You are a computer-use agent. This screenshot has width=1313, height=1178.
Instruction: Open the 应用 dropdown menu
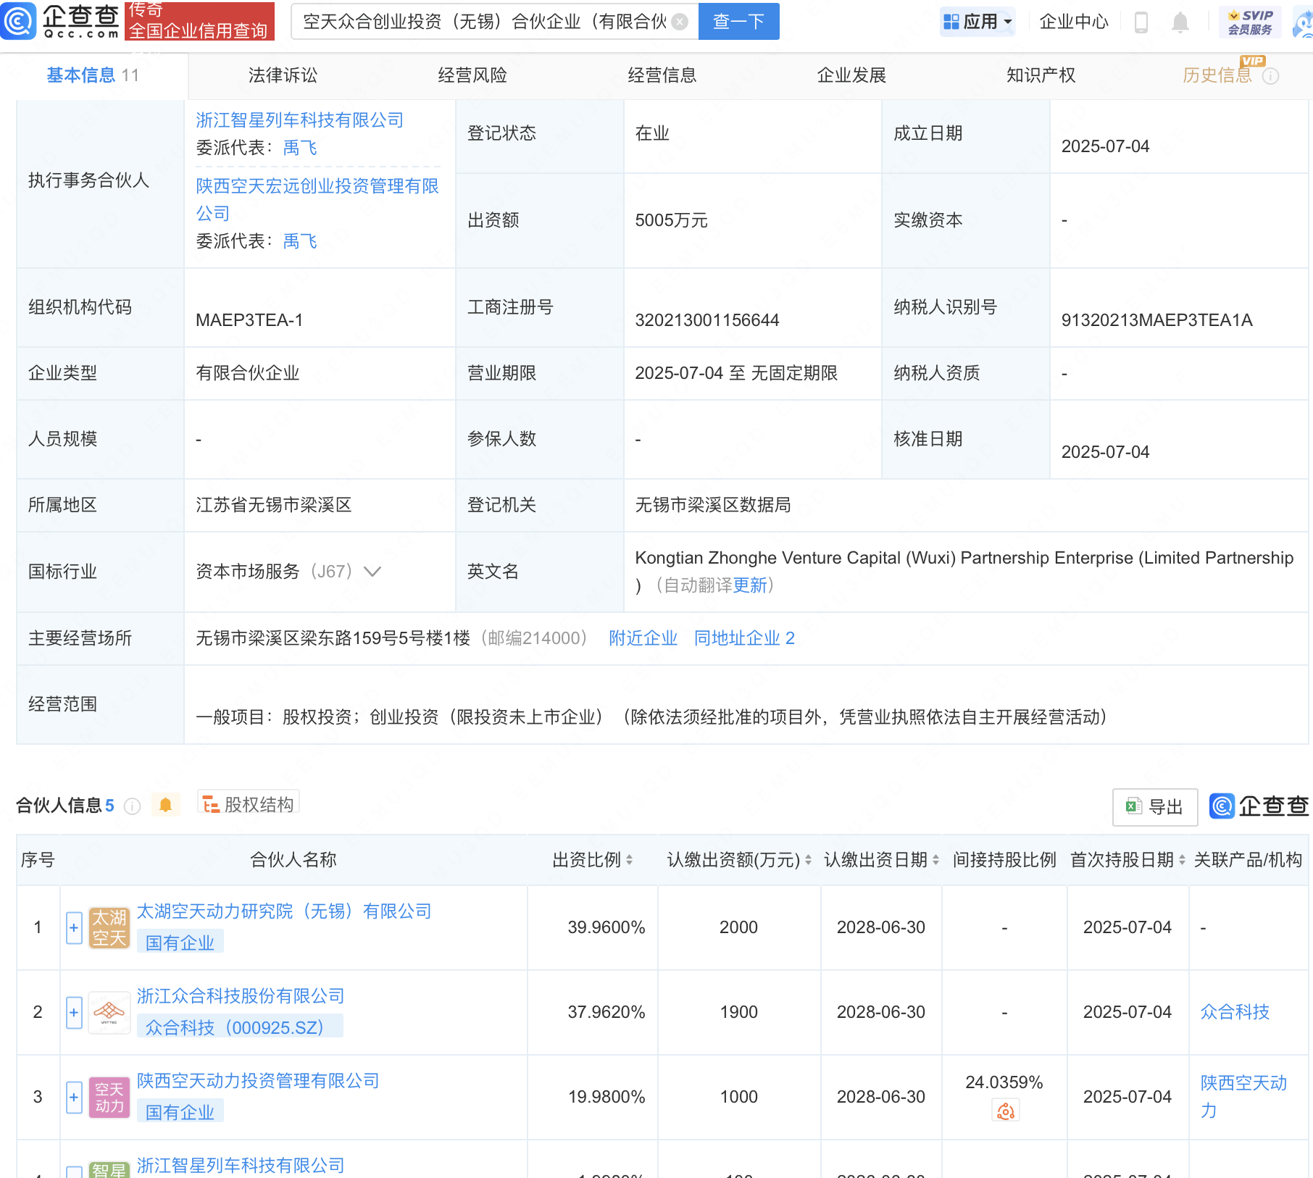978,22
